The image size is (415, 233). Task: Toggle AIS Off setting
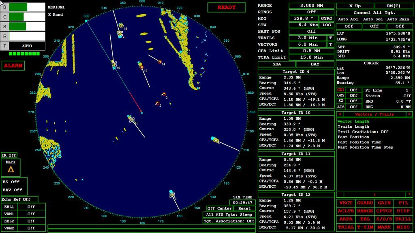[353, 107]
